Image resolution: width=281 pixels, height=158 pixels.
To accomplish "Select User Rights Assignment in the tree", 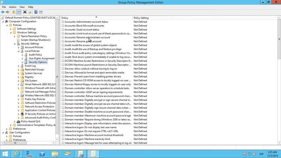I will pyautogui.click(x=42, y=58).
